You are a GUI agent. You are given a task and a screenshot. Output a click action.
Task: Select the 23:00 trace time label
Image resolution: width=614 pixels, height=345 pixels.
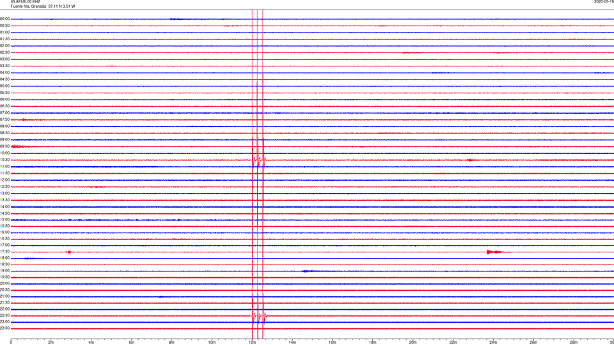click(5, 321)
